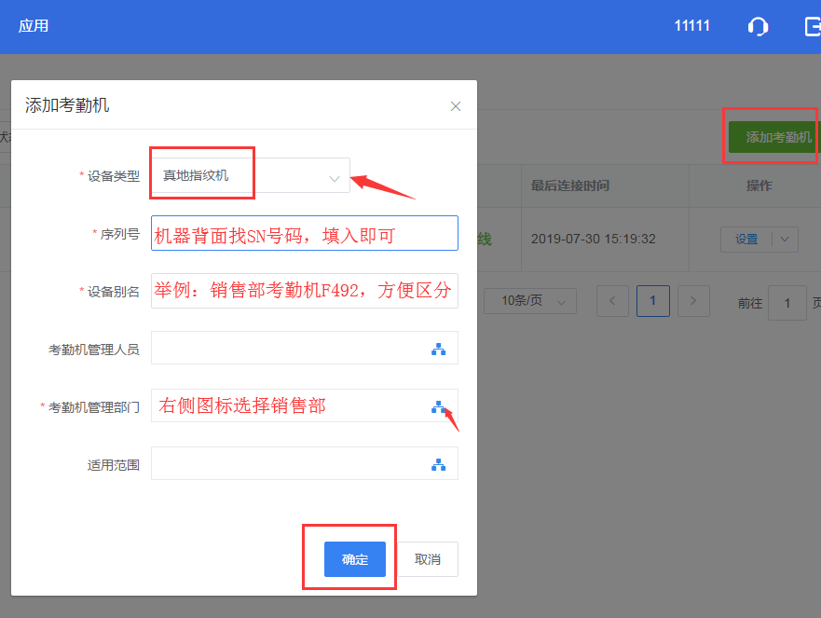
Task: Open the 设置 action dropdown arrow
Action: [787, 239]
